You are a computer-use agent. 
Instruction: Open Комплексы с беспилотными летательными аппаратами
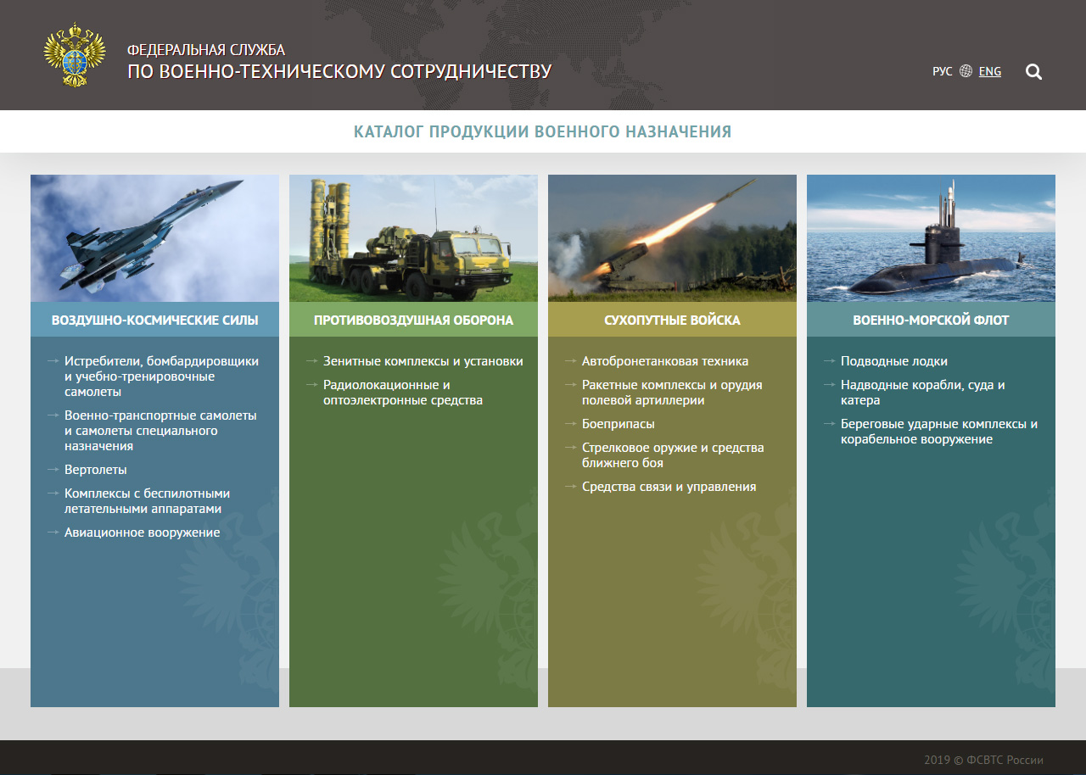tap(148, 501)
